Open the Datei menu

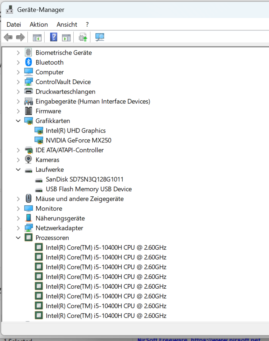pos(14,25)
